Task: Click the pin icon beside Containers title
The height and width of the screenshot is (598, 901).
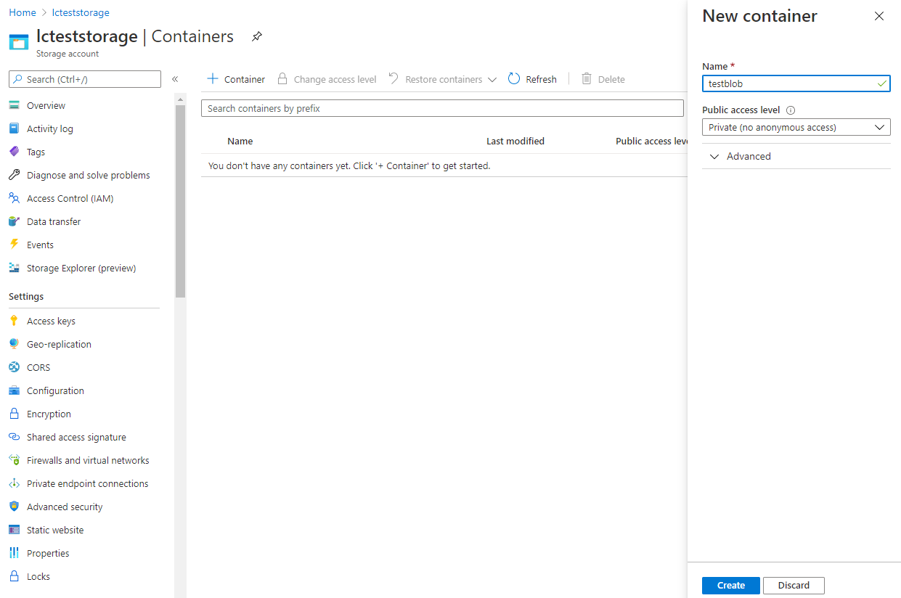Action: [x=257, y=37]
